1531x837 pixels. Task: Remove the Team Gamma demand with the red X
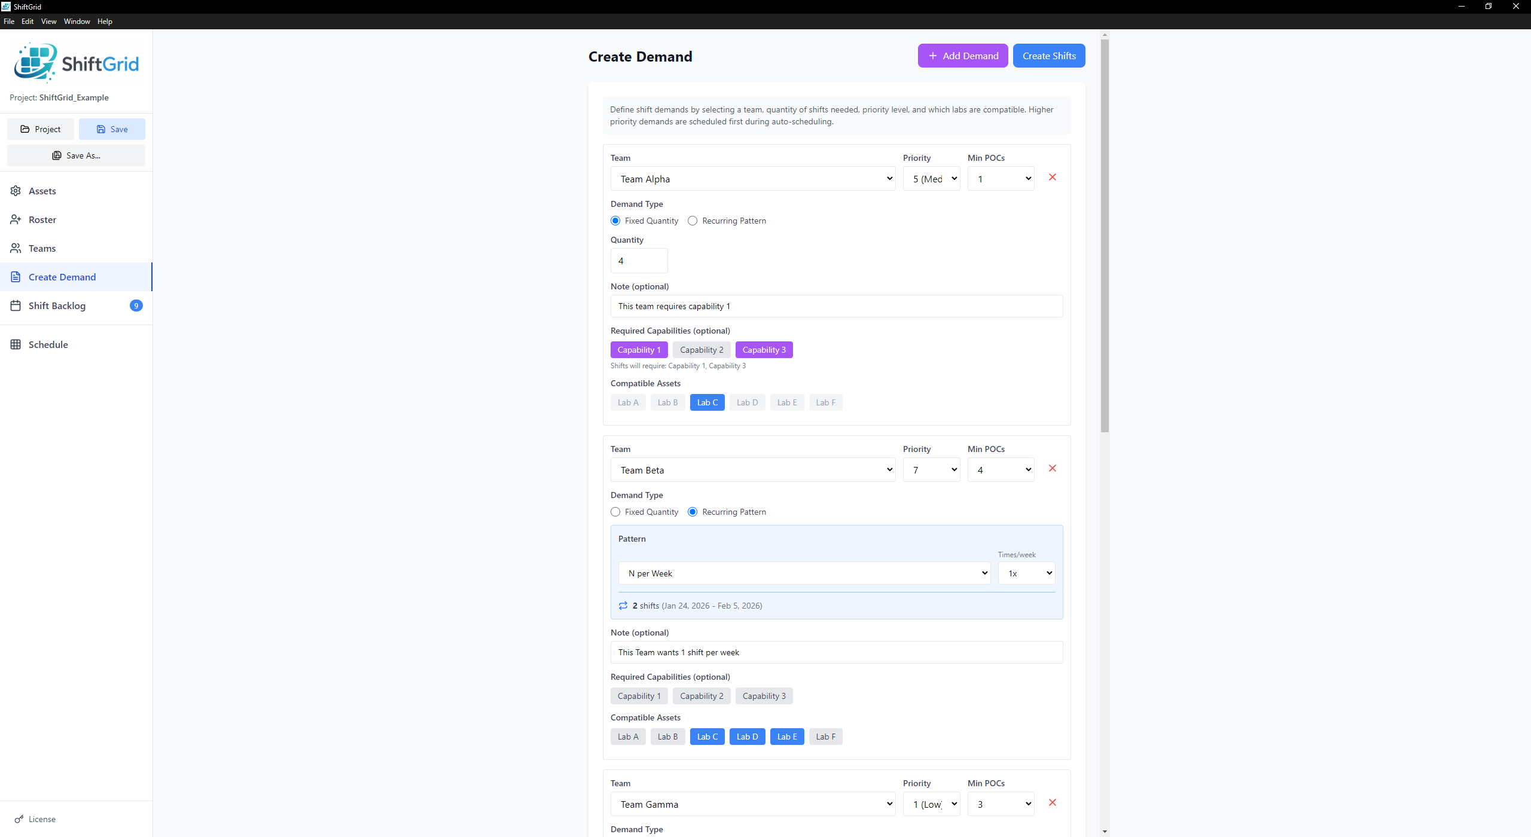pyautogui.click(x=1053, y=802)
